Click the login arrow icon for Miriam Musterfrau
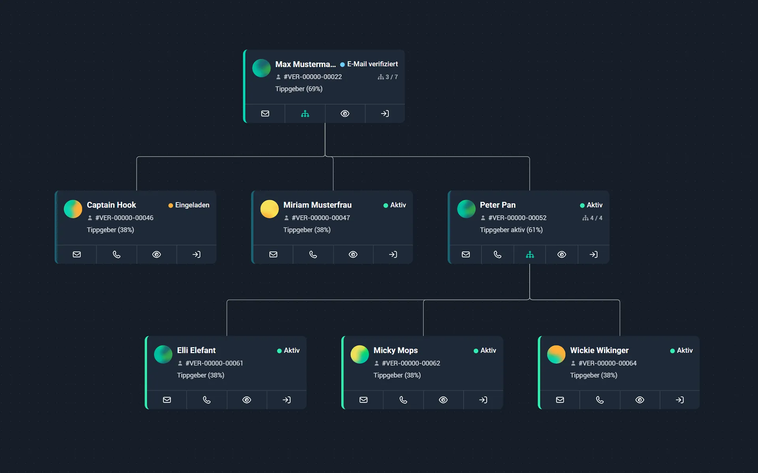This screenshot has width=758, height=473. point(393,254)
